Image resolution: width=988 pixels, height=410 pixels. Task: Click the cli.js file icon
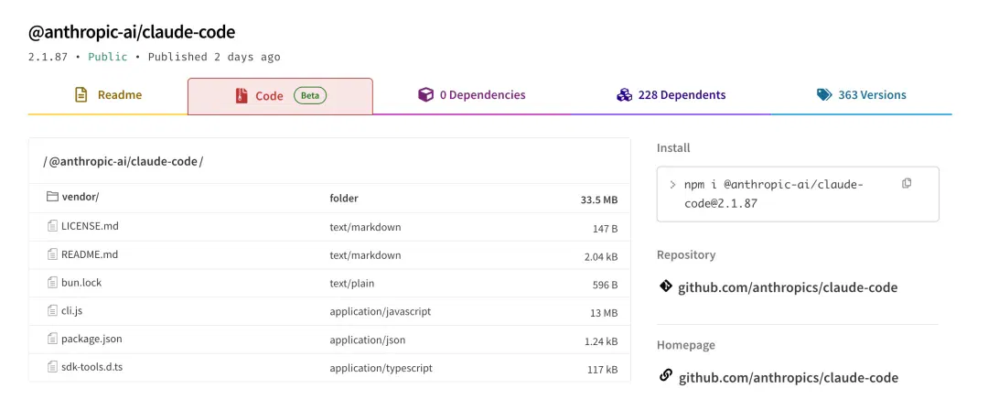[x=52, y=311]
